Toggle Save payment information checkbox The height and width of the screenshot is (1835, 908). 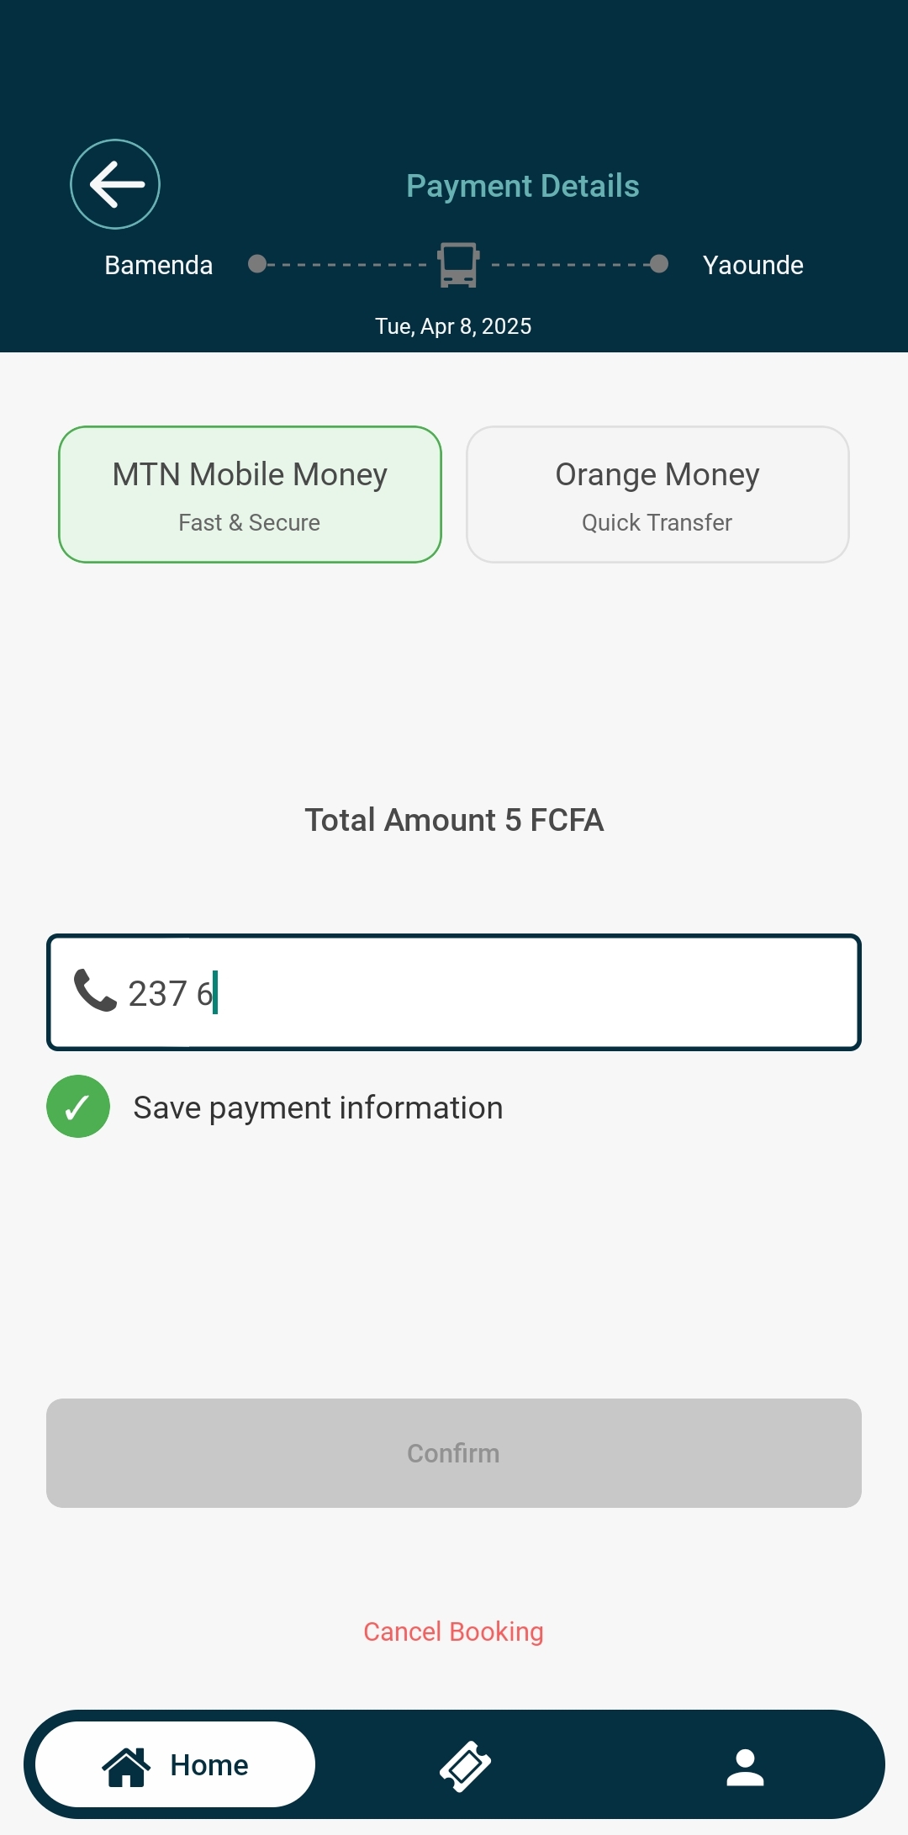[x=78, y=1107]
